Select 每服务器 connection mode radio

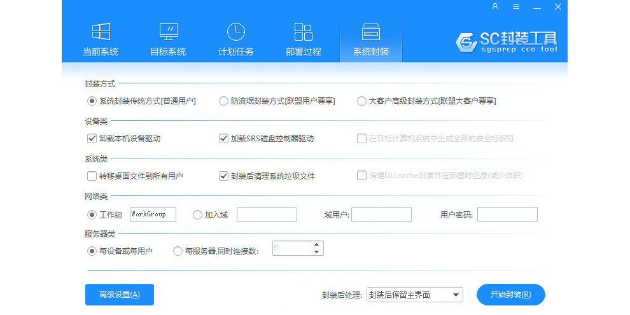178,251
